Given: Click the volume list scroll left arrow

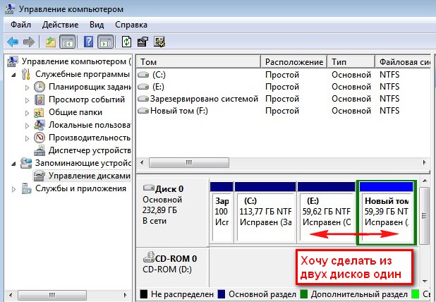Looking at the screenshot, I should click(x=142, y=162).
